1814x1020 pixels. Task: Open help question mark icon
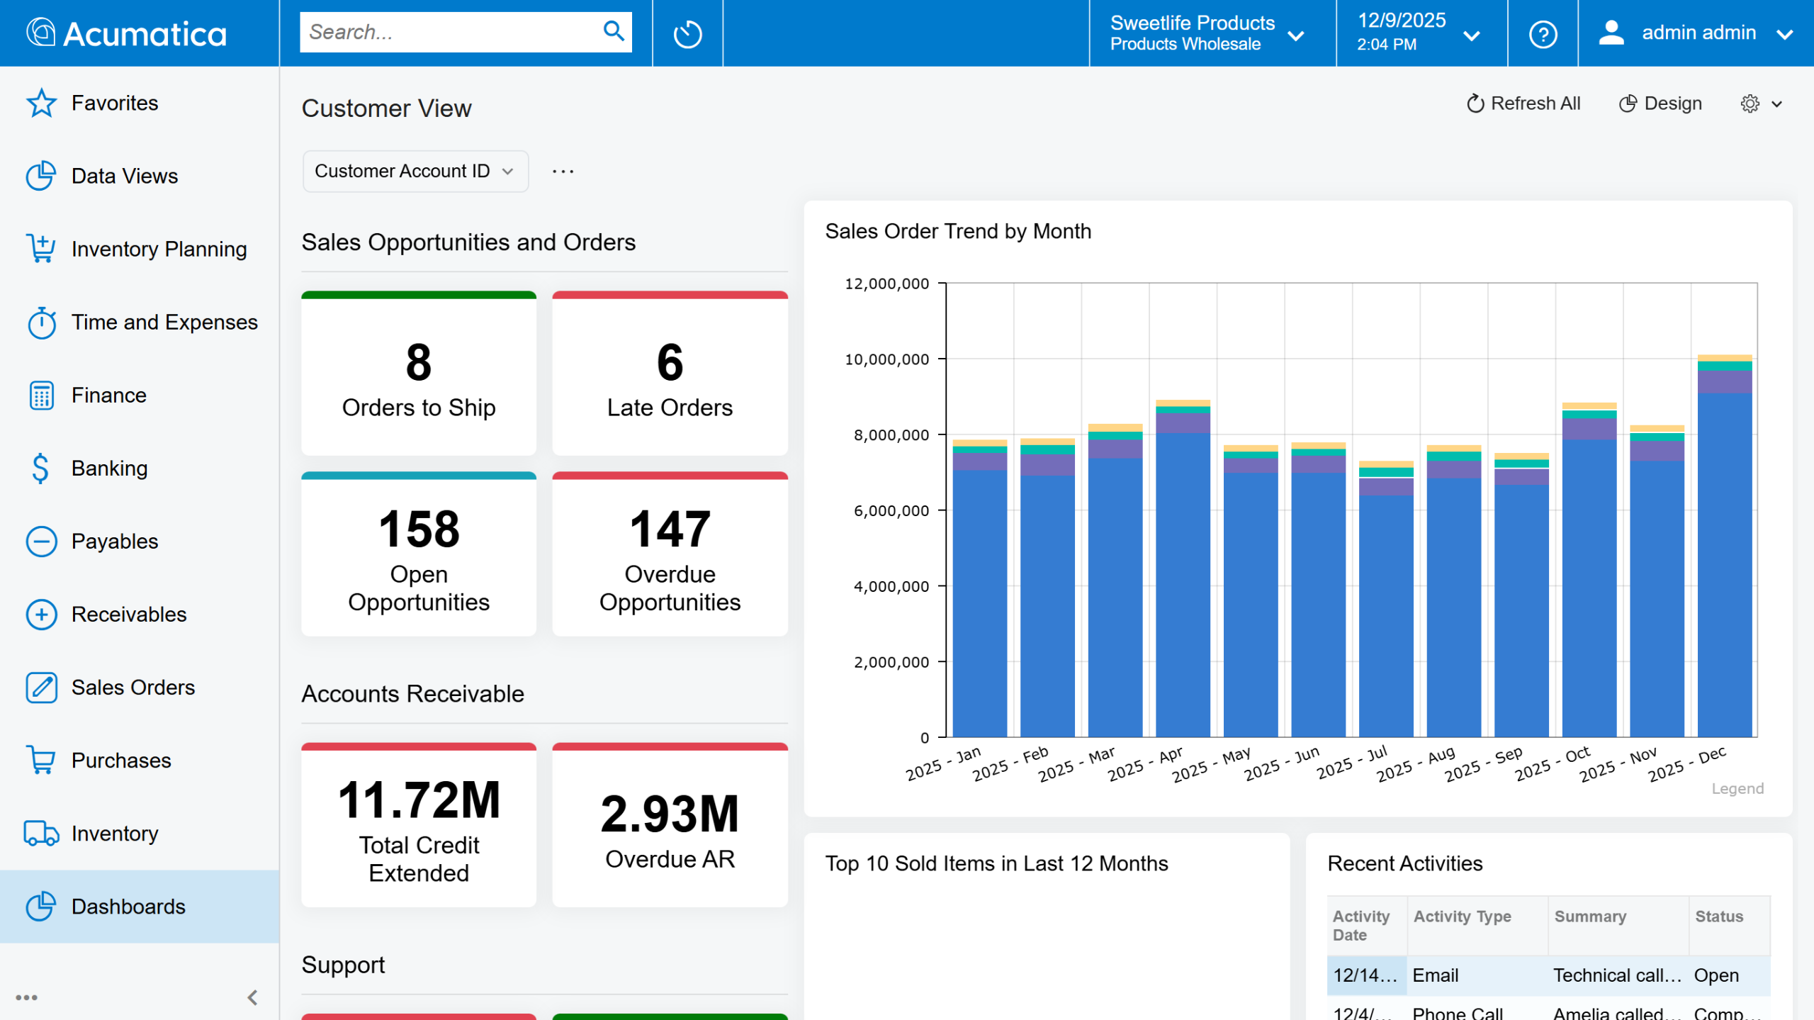pos(1543,33)
